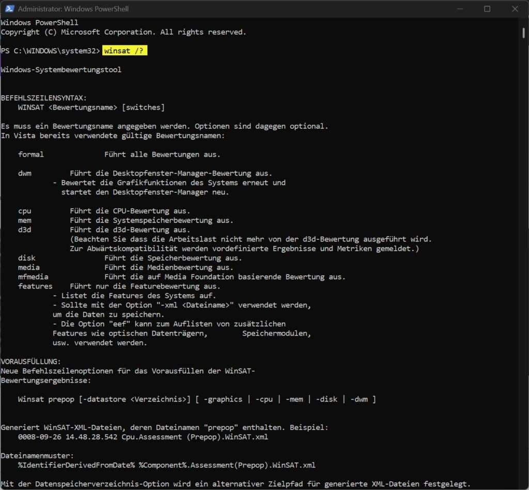Click the highlighted 'winsat /?' command
Viewport: 529px width, 490px height.
coord(125,51)
